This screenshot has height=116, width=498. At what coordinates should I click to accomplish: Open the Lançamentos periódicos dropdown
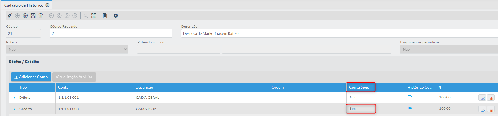[448, 49]
